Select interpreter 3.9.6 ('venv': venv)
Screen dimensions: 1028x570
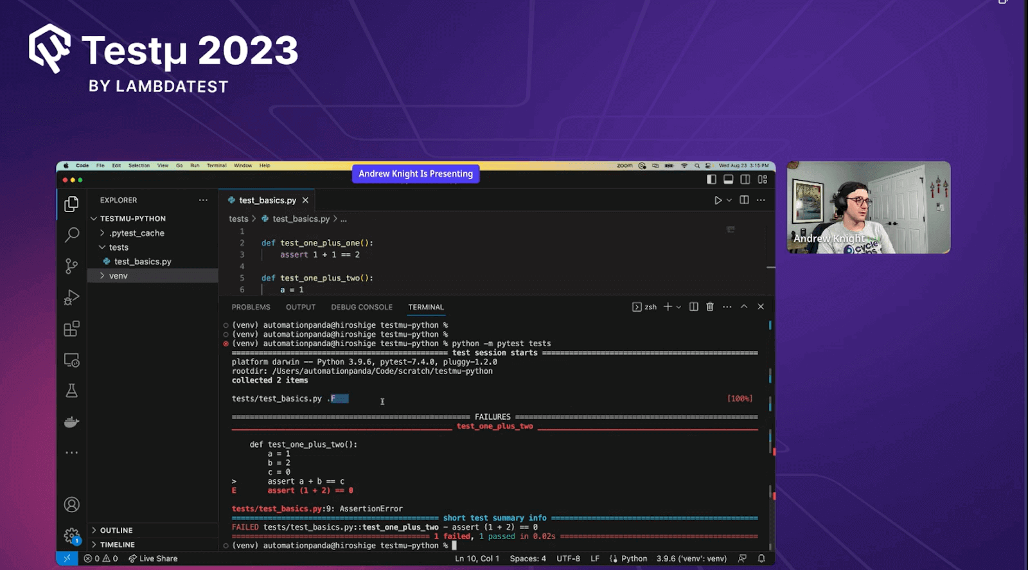(x=691, y=558)
